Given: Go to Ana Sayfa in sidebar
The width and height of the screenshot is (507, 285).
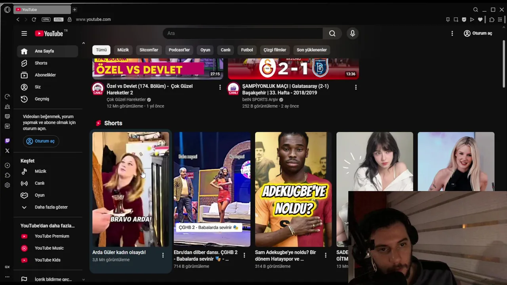Looking at the screenshot, I should tap(48, 51).
